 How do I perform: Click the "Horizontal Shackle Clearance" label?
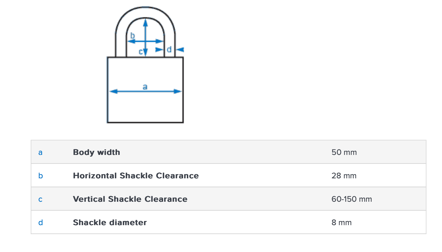(x=136, y=176)
